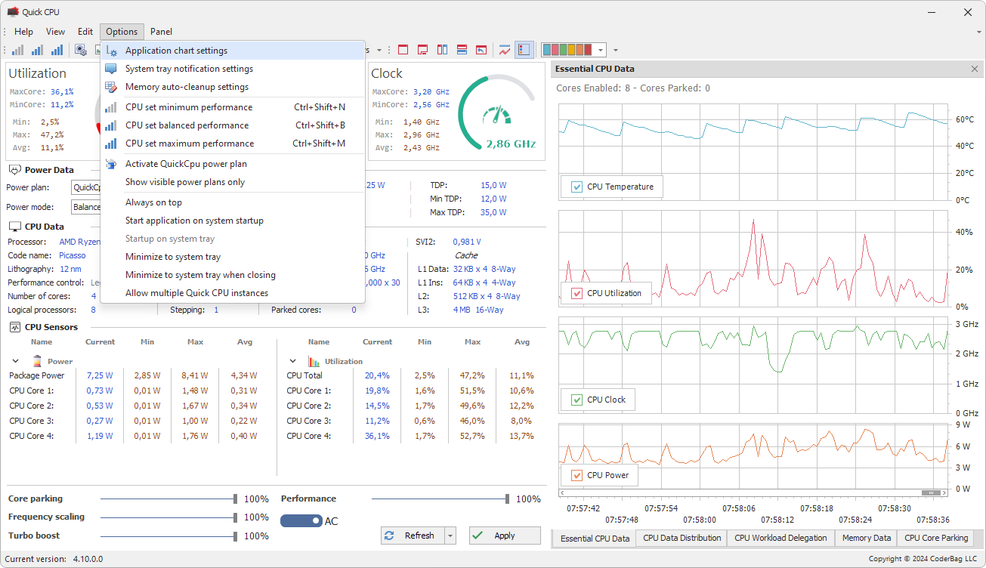Click the reset panel layout toolbar icon

(481, 50)
